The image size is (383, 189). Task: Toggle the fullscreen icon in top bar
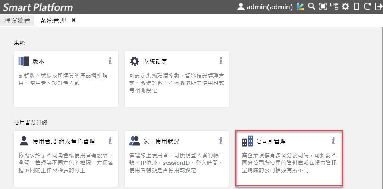tap(323, 7)
